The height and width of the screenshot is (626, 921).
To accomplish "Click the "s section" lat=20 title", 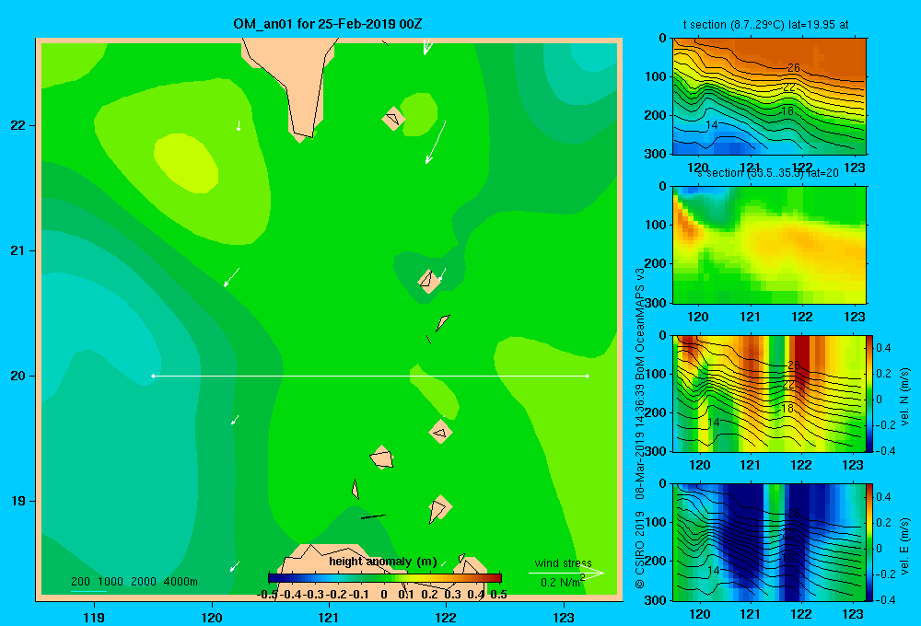I will tap(768, 173).
